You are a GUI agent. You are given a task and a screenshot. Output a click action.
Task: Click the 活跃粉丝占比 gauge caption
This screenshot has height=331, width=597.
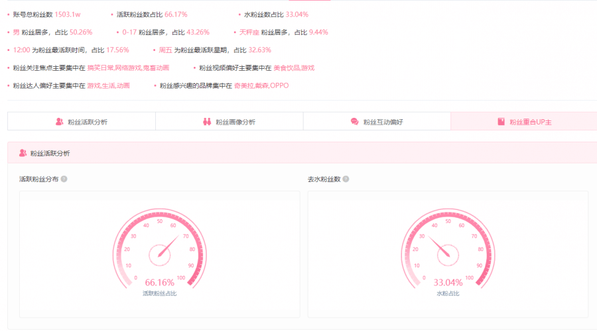159,293
